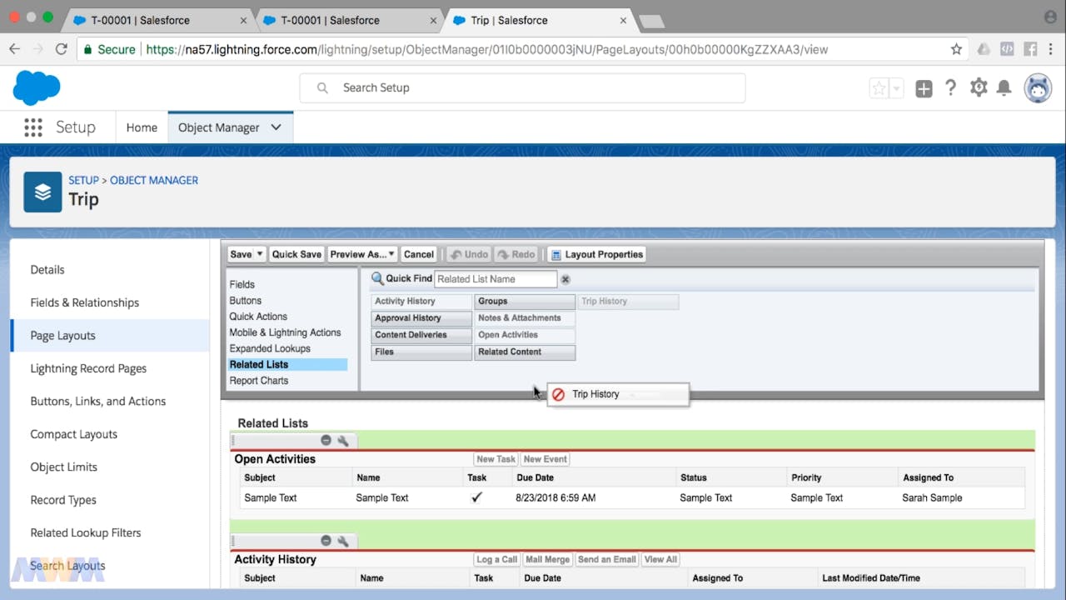This screenshot has width=1066, height=600.
Task: Remove Open Activities list with minus icon
Action: 326,440
